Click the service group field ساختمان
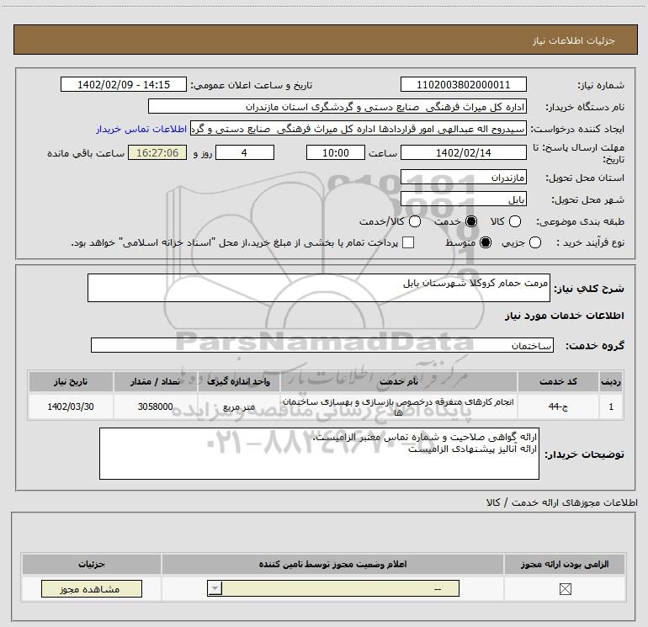Image resolution: width=648 pixels, height=627 pixels. click(x=322, y=345)
